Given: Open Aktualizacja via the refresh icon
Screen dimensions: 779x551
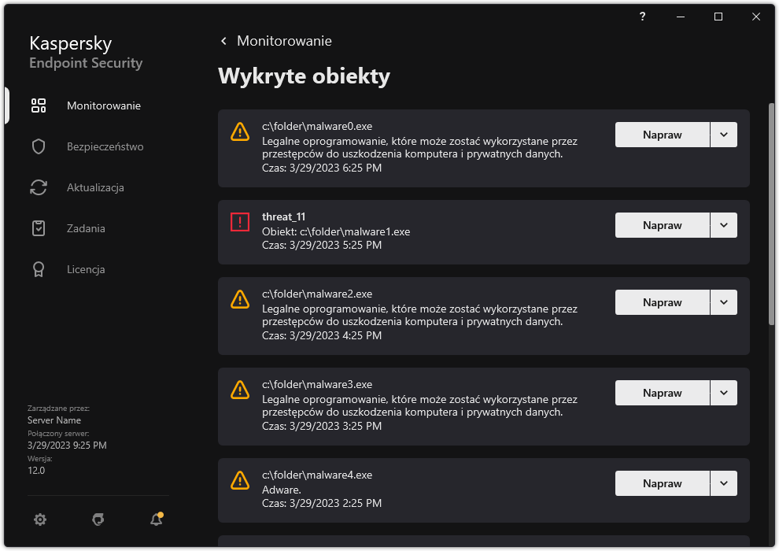Looking at the screenshot, I should (x=39, y=187).
